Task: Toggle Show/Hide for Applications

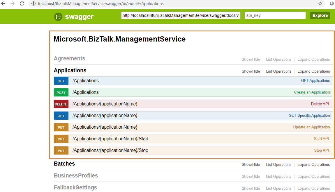Action: [251, 71]
